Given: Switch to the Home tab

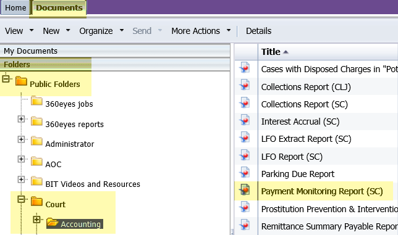Looking at the screenshot, I should [15, 7].
